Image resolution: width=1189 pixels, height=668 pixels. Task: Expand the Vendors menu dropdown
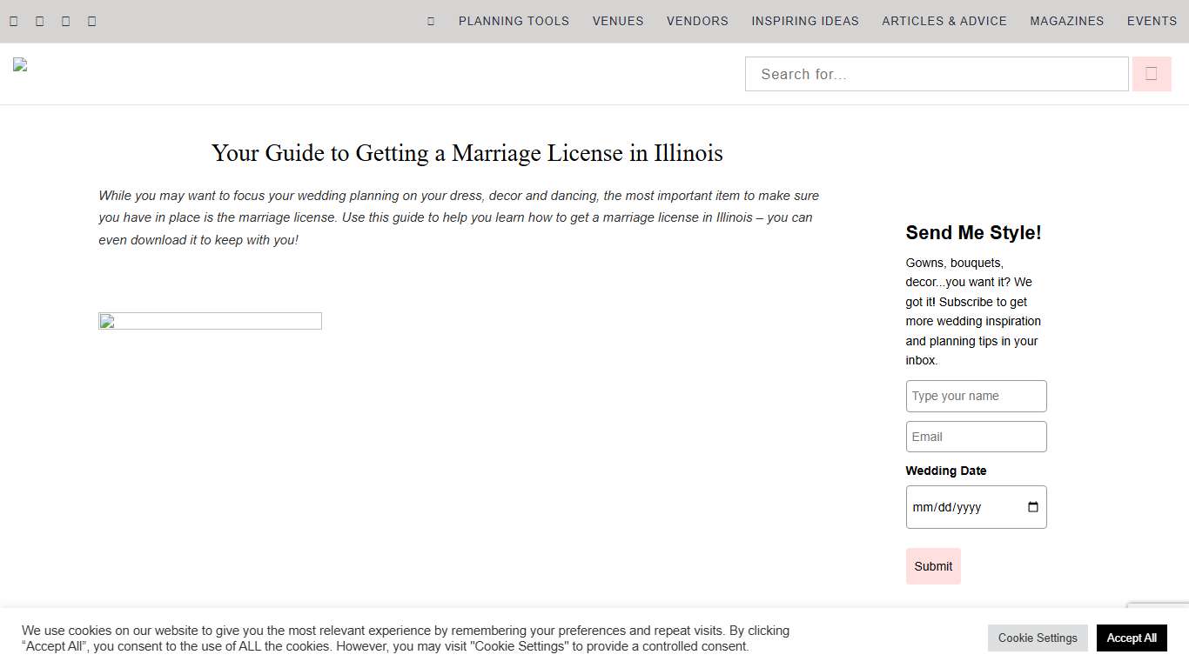(x=697, y=21)
